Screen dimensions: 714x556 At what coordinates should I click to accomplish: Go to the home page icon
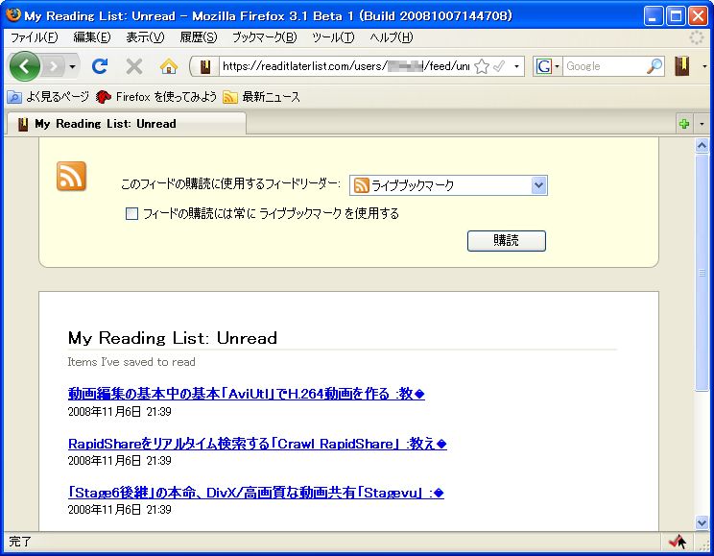click(169, 66)
